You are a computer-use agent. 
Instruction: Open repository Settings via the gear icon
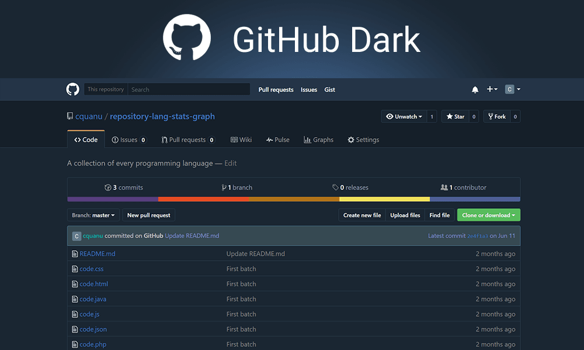pyautogui.click(x=363, y=139)
